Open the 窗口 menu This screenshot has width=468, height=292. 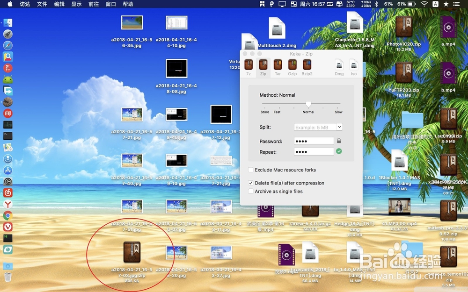[111, 4]
